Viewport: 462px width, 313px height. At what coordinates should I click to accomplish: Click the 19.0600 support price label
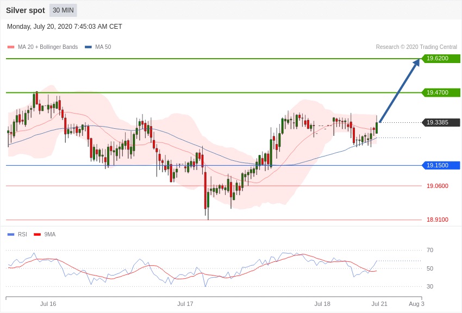click(437, 186)
